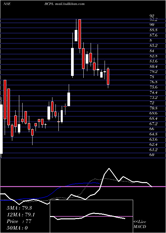Click the 74.4 price axis label

coord(153,93)
